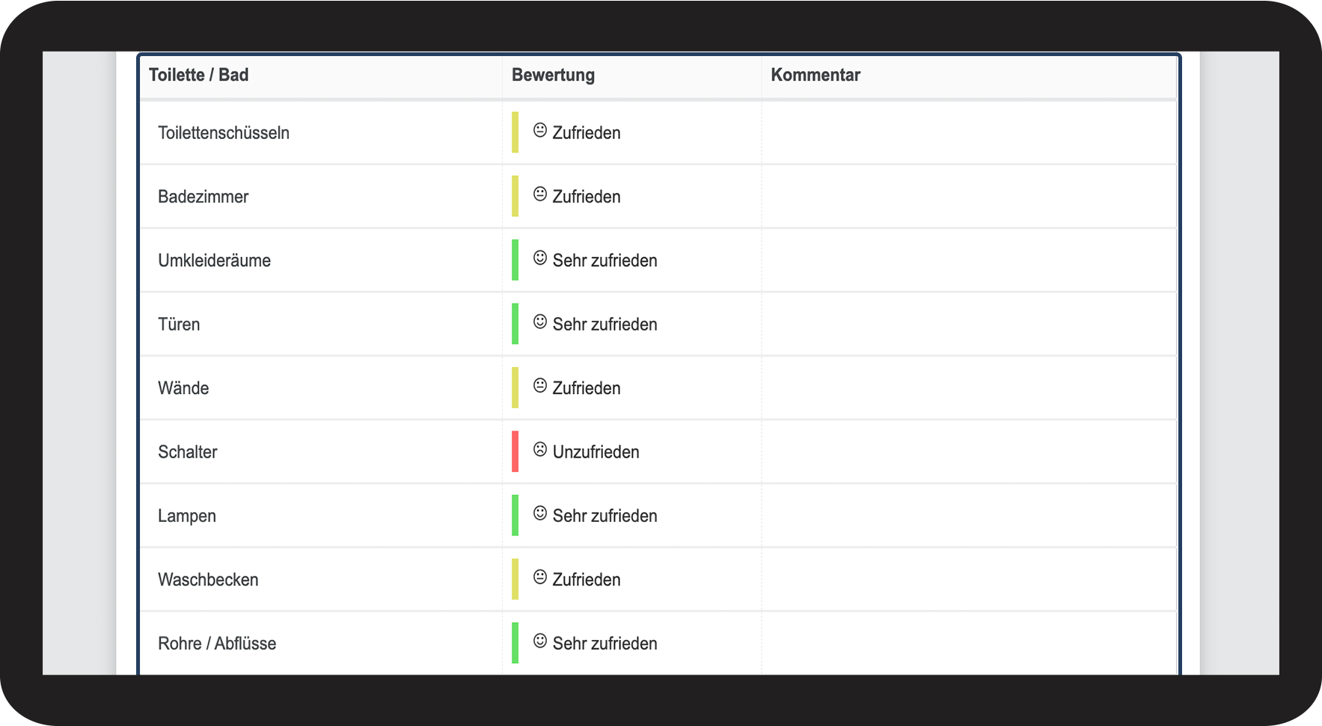Click the Toilette / Bad column header
The width and height of the screenshot is (1322, 726).
pyautogui.click(x=198, y=75)
